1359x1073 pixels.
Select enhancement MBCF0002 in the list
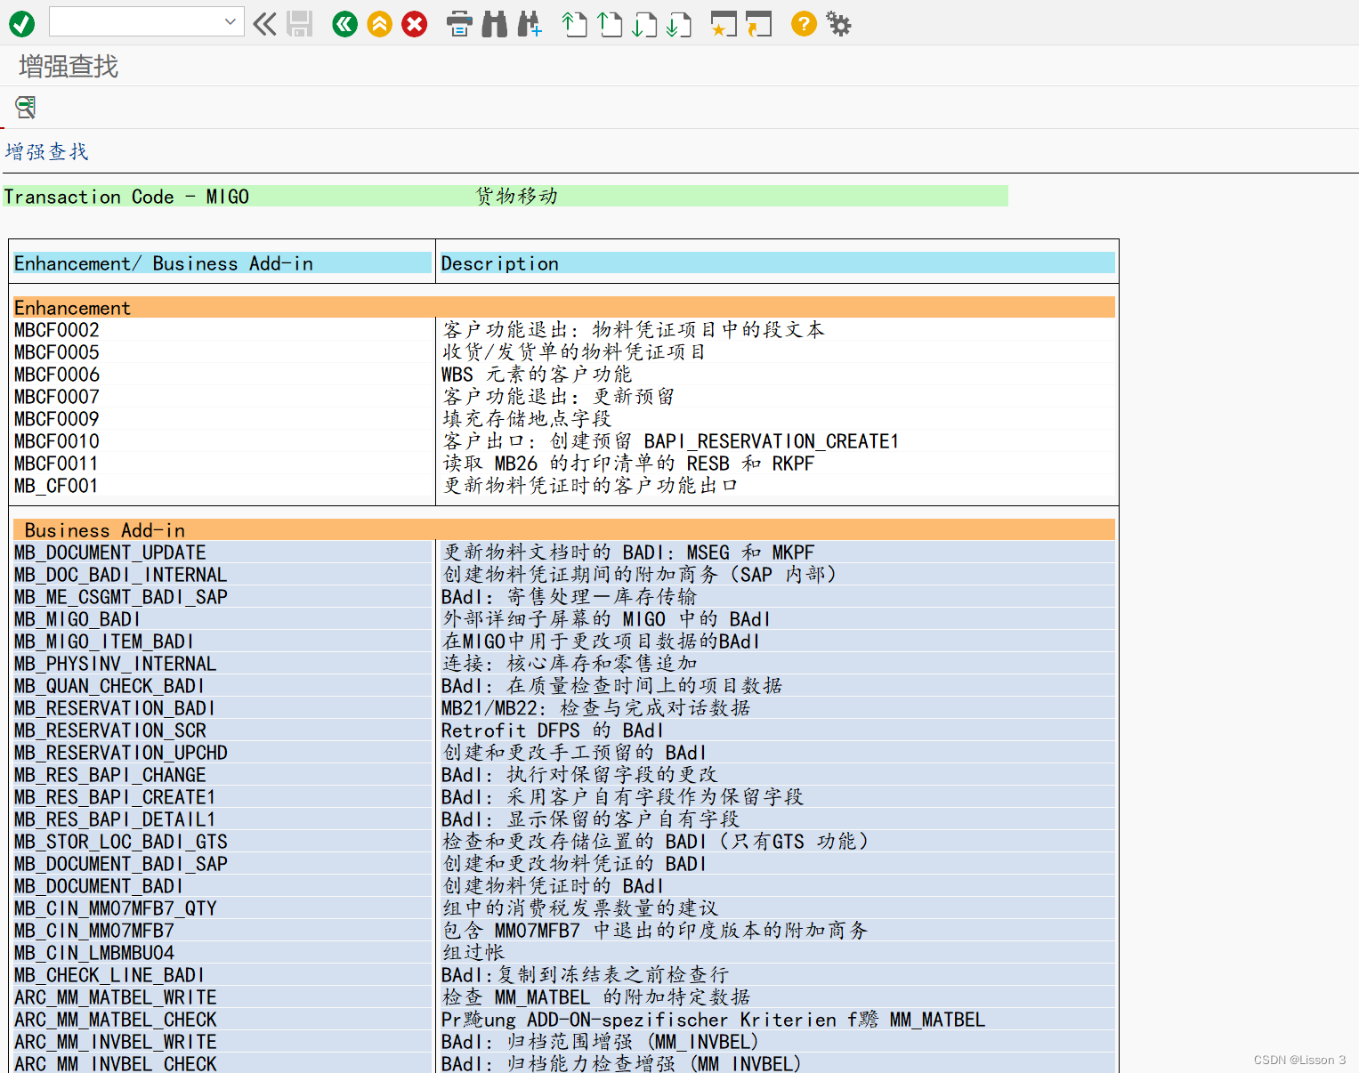click(56, 329)
